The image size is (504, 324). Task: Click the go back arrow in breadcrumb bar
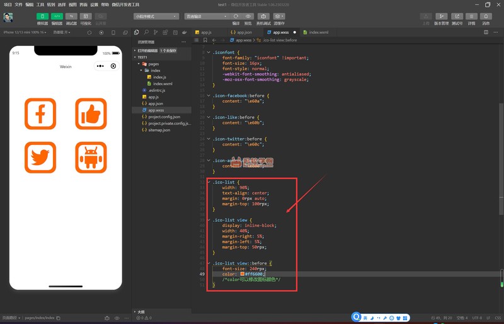[x=214, y=40]
